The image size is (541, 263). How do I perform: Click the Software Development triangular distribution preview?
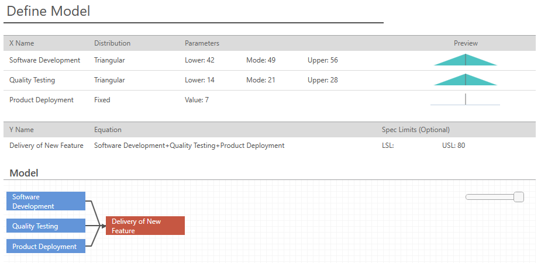(x=465, y=60)
